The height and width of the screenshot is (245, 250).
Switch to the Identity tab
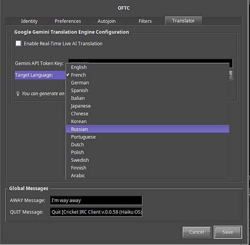[x=29, y=21]
